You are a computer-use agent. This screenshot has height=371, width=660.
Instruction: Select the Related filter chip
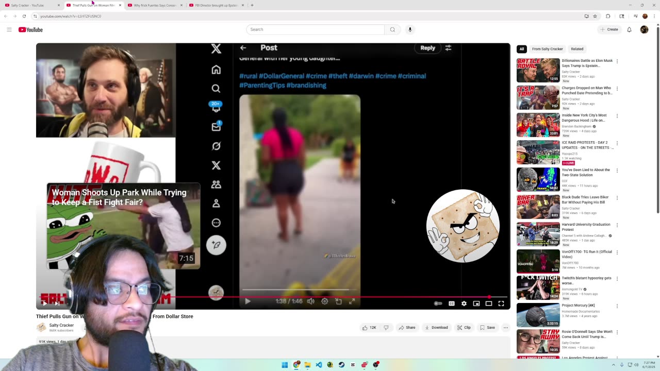pyautogui.click(x=577, y=49)
